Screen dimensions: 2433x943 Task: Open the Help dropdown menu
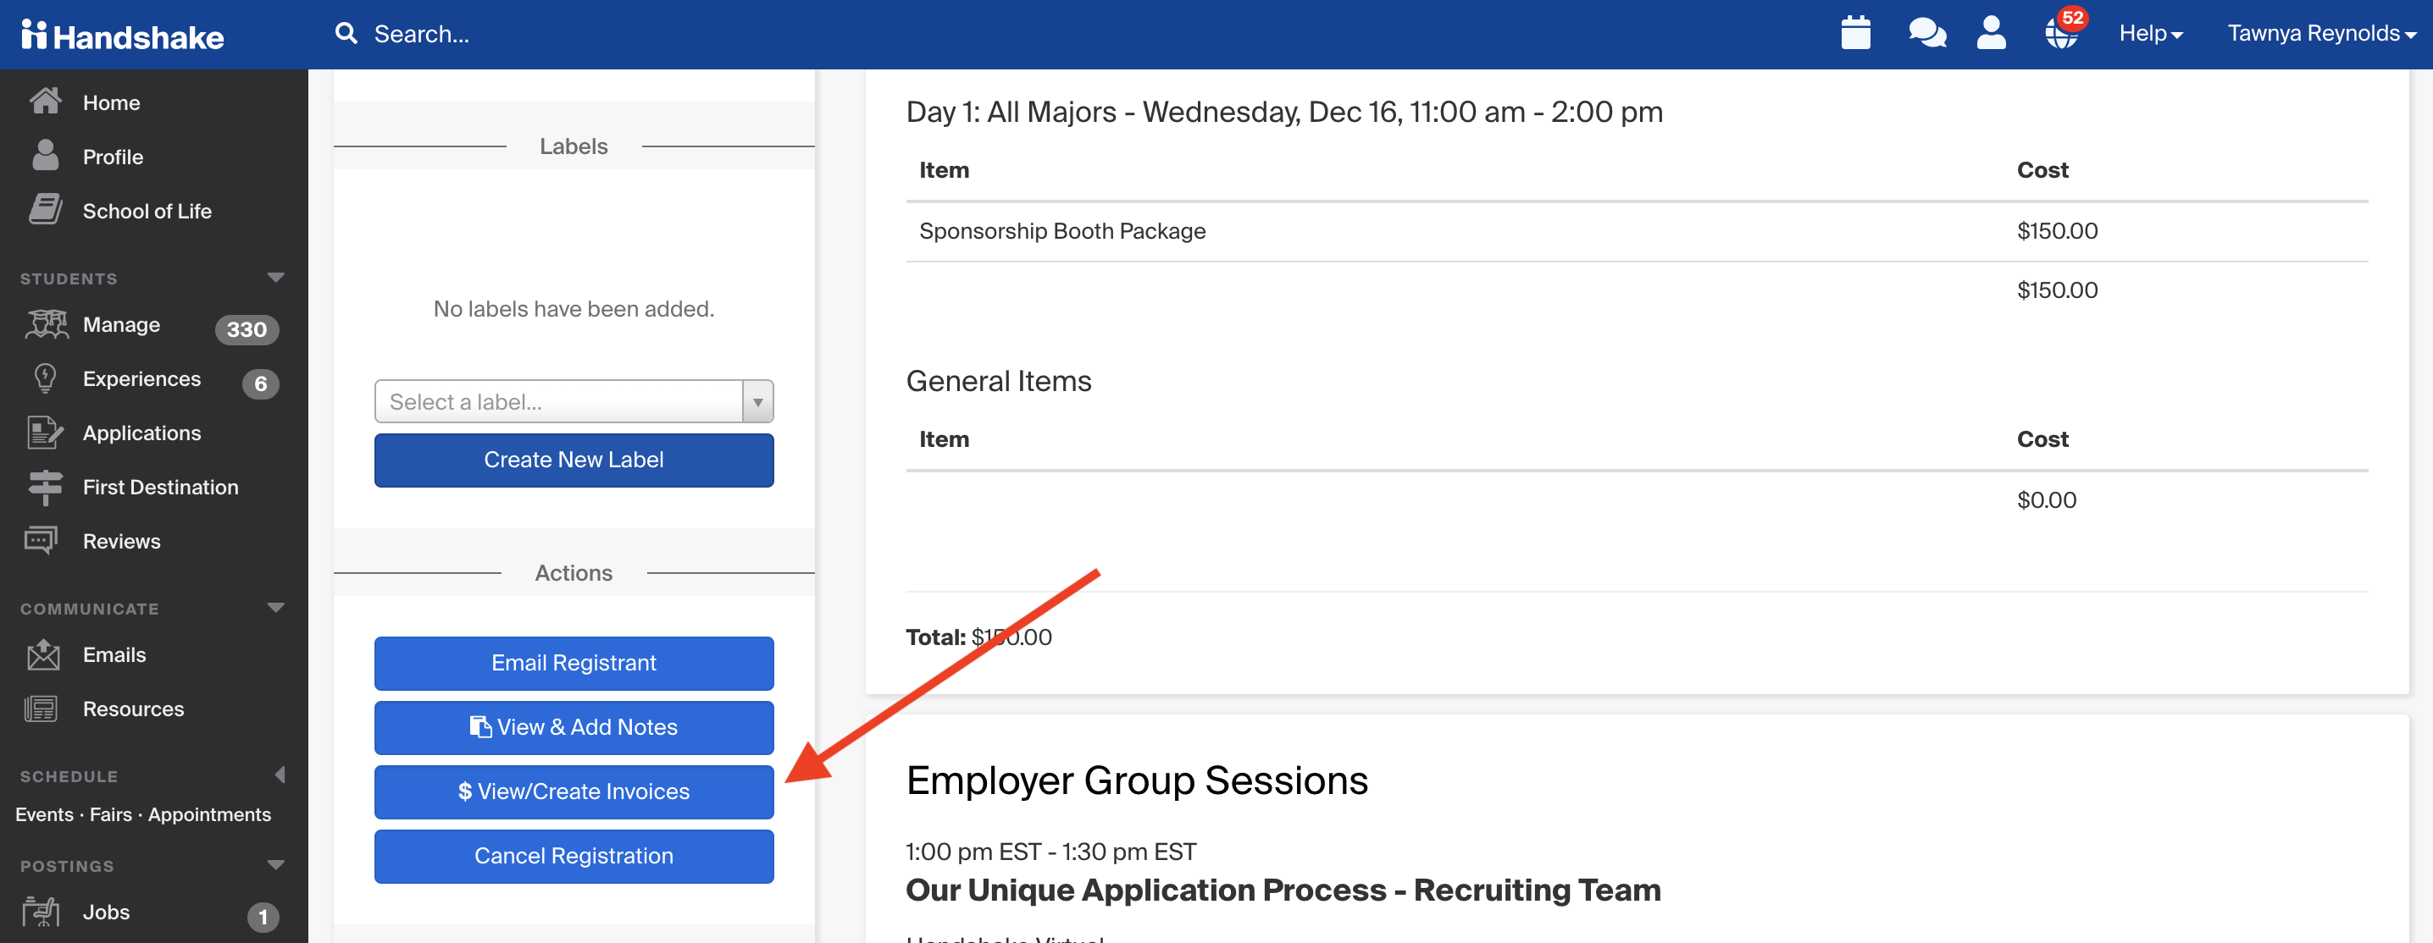click(x=2150, y=34)
